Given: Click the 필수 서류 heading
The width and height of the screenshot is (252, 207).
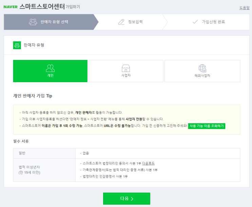Looking at the screenshot, I should pyautogui.click(x=21, y=141).
